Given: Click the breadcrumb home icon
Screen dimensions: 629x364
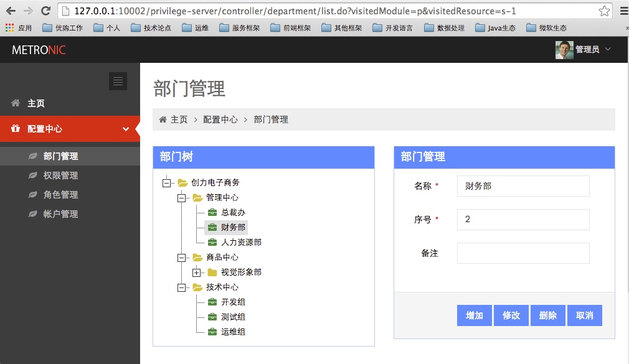Looking at the screenshot, I should coord(163,119).
